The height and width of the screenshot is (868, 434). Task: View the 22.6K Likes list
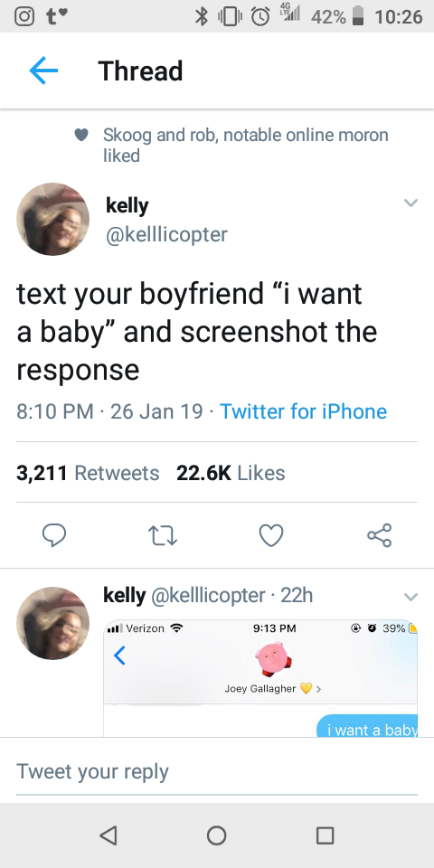[x=231, y=473]
